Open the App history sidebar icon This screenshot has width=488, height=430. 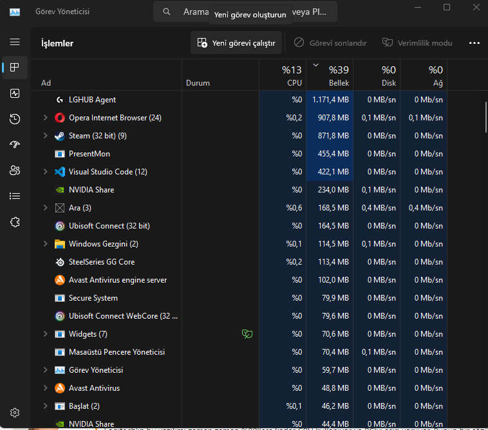[x=15, y=119]
